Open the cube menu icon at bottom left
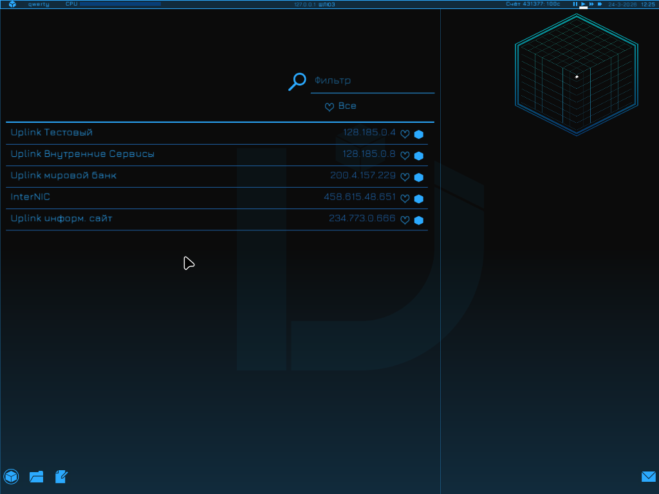659x494 pixels. (11, 477)
